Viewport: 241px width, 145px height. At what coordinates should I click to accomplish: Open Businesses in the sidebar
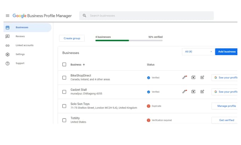tap(27, 28)
